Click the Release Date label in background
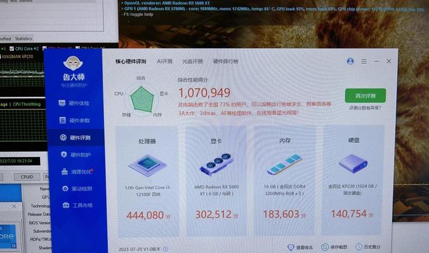Screen dimensions: 429x253 [x=39, y=214]
